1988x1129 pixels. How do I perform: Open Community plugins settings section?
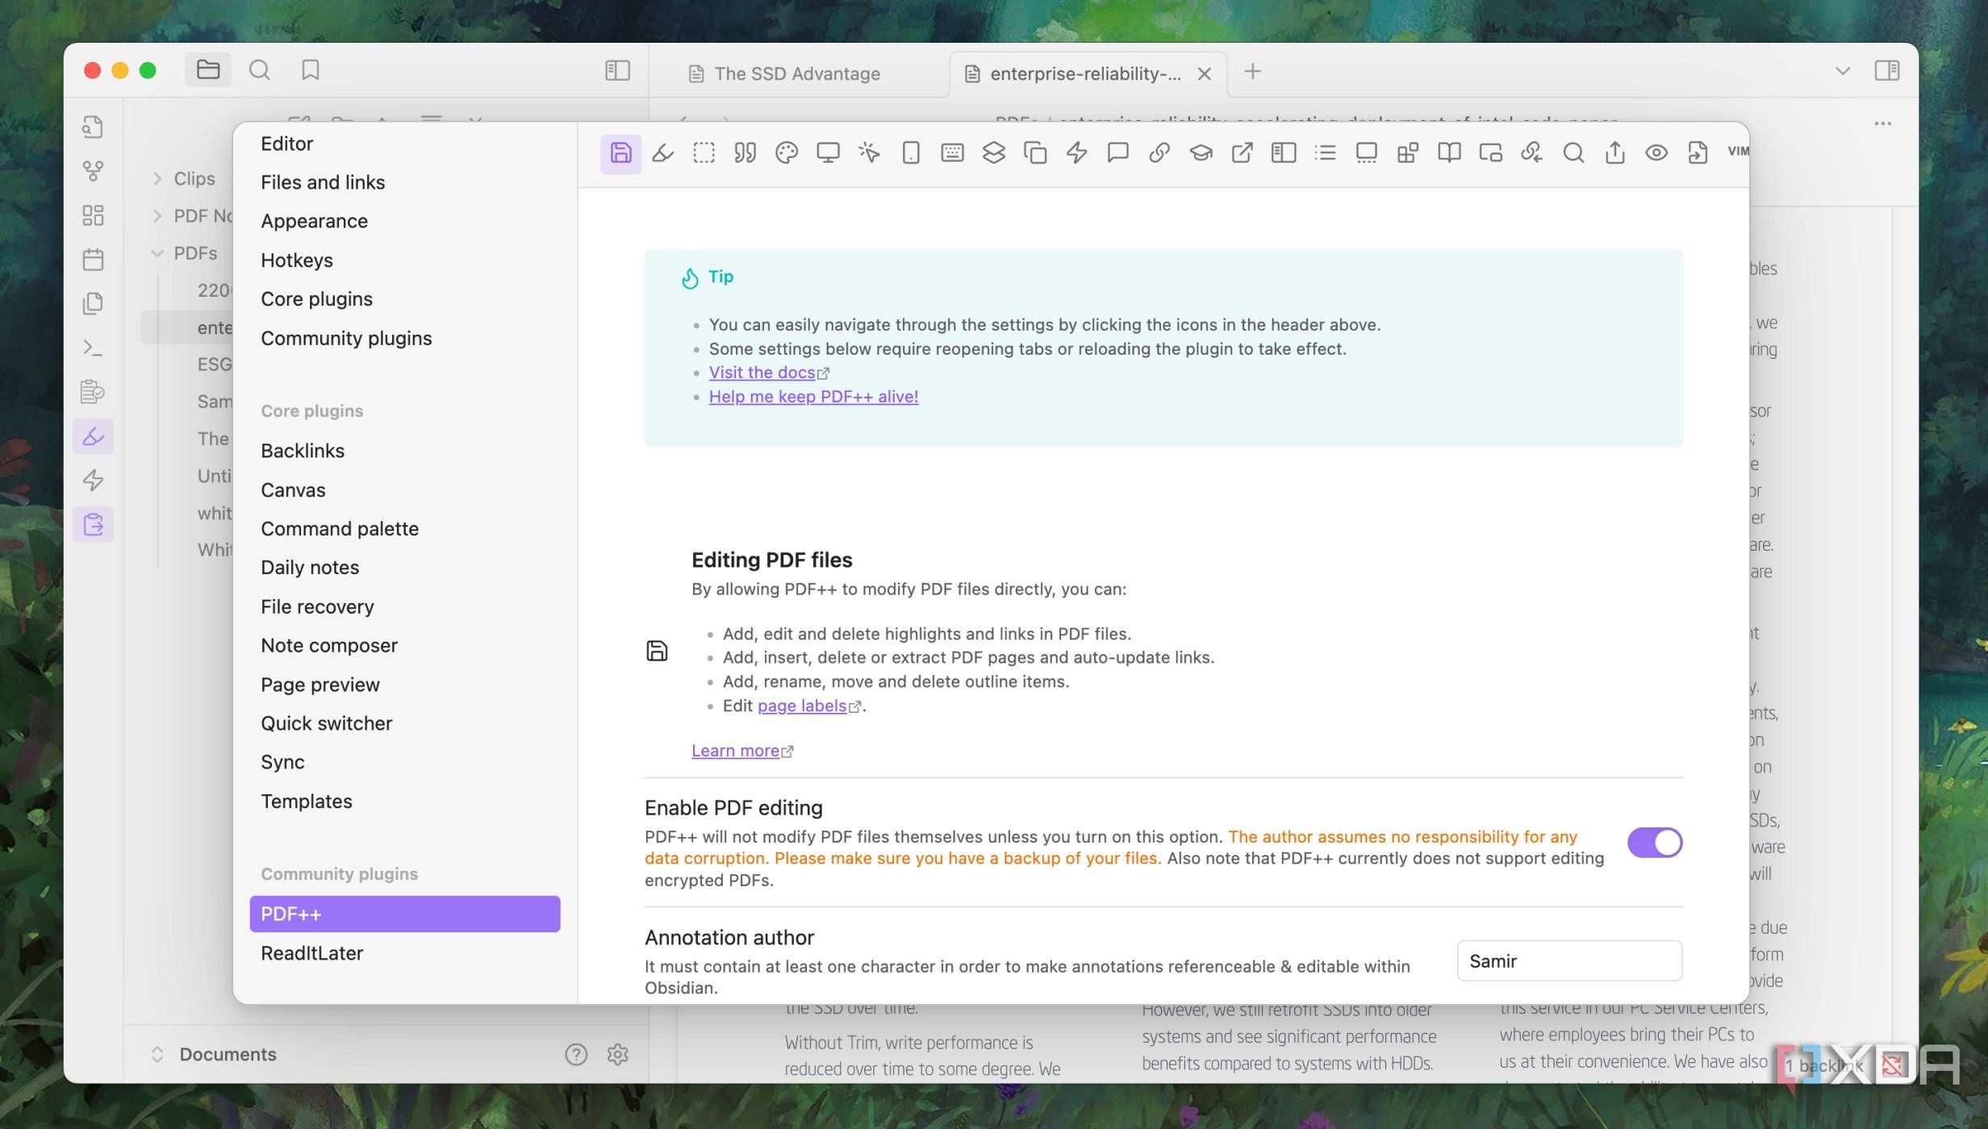pos(346,338)
